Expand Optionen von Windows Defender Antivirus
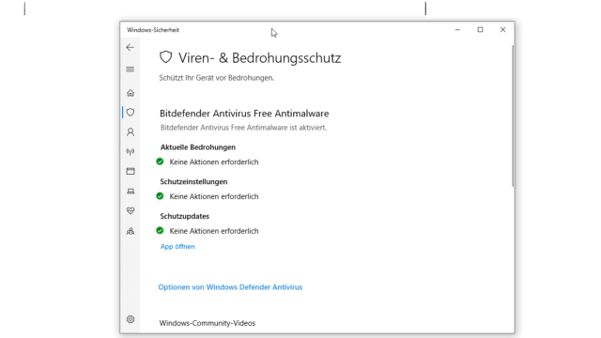The image size is (601, 338). click(230, 287)
